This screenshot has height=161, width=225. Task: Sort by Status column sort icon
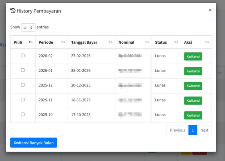coord(176,42)
